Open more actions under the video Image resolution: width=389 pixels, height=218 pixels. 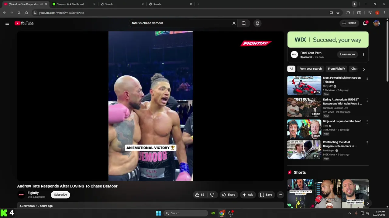[280, 195]
